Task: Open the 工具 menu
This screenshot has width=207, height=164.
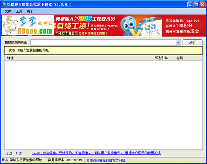Action: tap(19, 11)
